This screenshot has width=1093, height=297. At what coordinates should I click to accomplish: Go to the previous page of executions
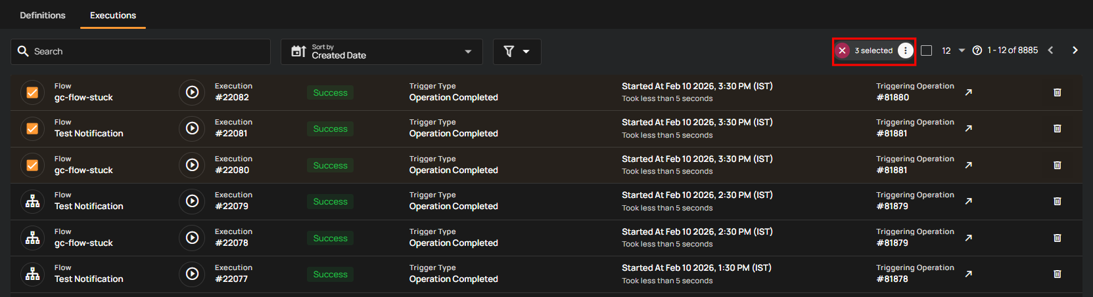(1050, 50)
